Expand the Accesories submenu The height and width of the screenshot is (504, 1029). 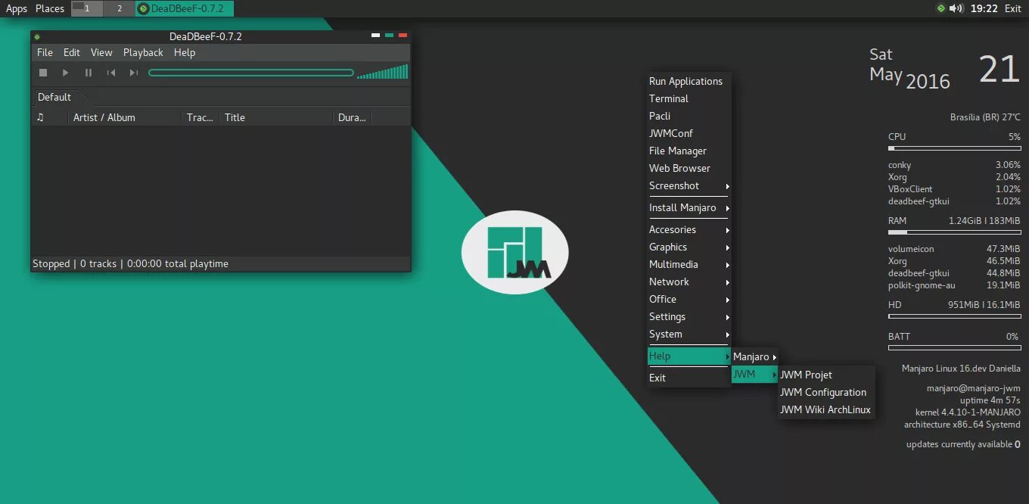coord(689,229)
